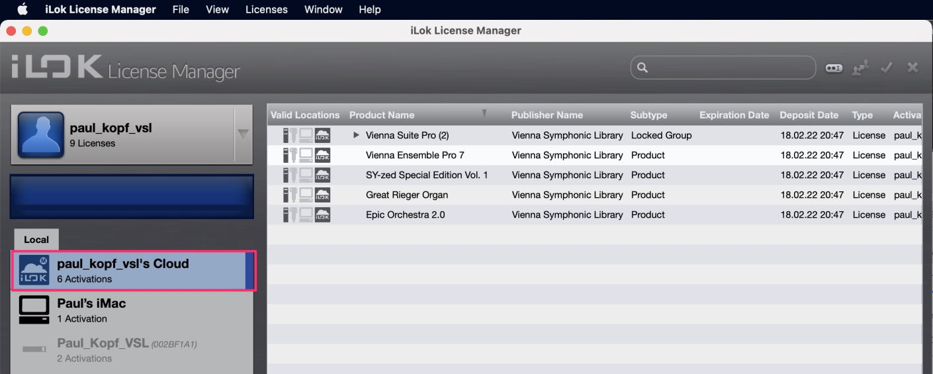Select the Epic Orchestra 2.0 product name
933x374 pixels.
point(406,214)
